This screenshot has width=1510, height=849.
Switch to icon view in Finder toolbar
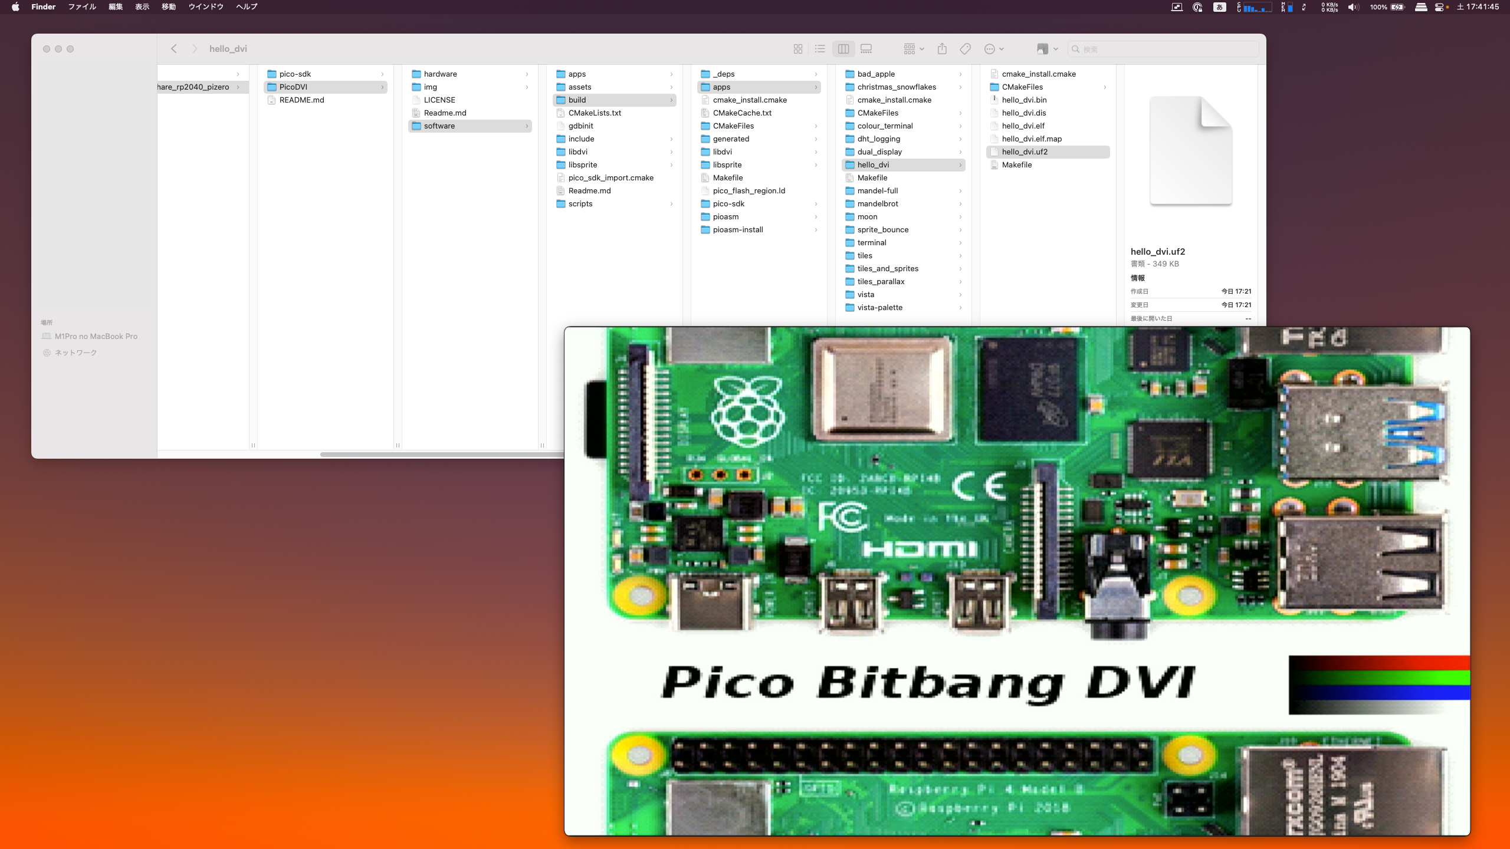point(798,49)
